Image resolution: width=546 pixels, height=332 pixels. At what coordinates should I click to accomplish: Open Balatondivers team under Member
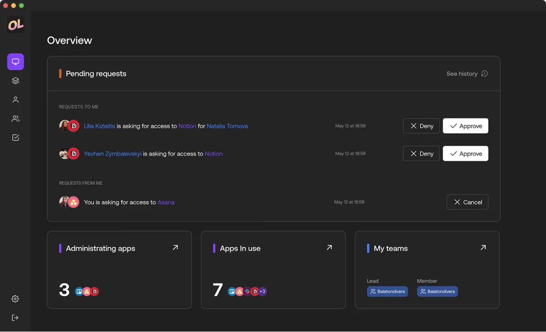tap(438, 292)
